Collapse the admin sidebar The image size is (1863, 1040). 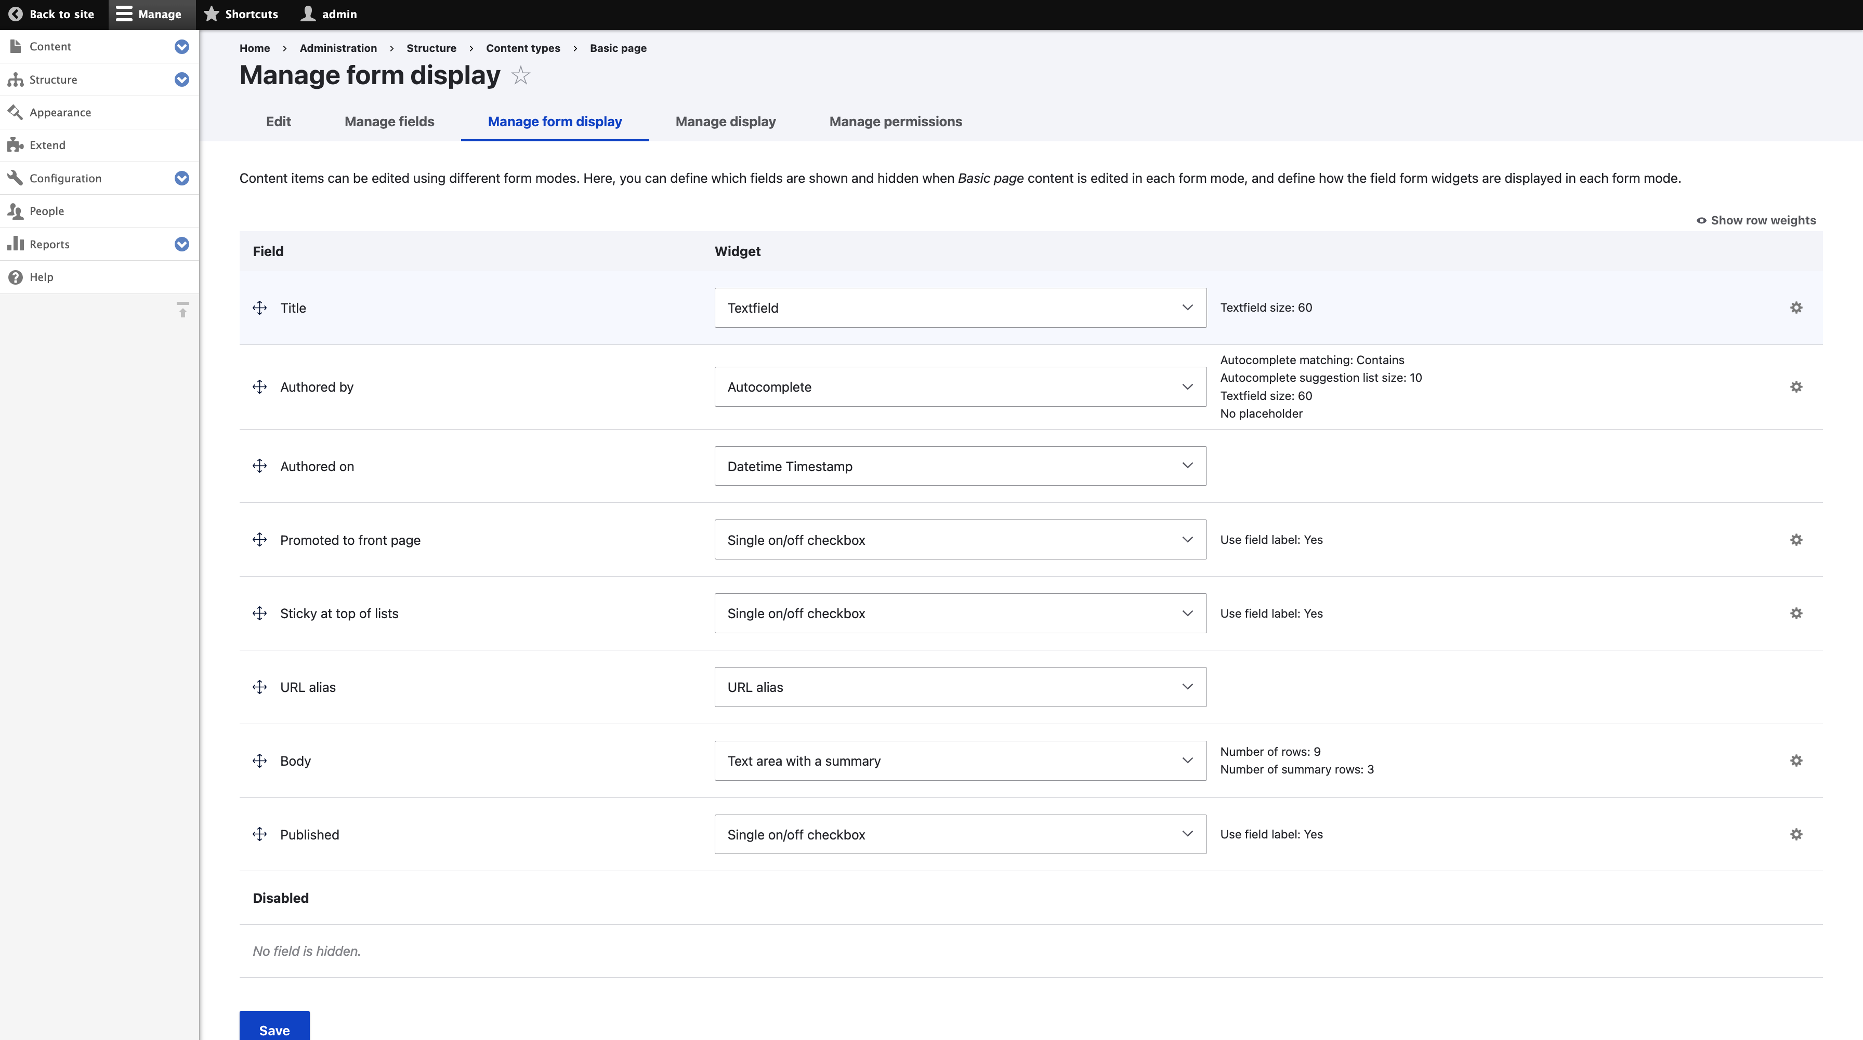[182, 311]
